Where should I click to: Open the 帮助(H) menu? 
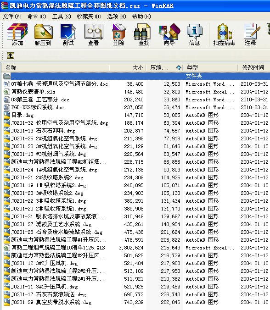point(141,17)
